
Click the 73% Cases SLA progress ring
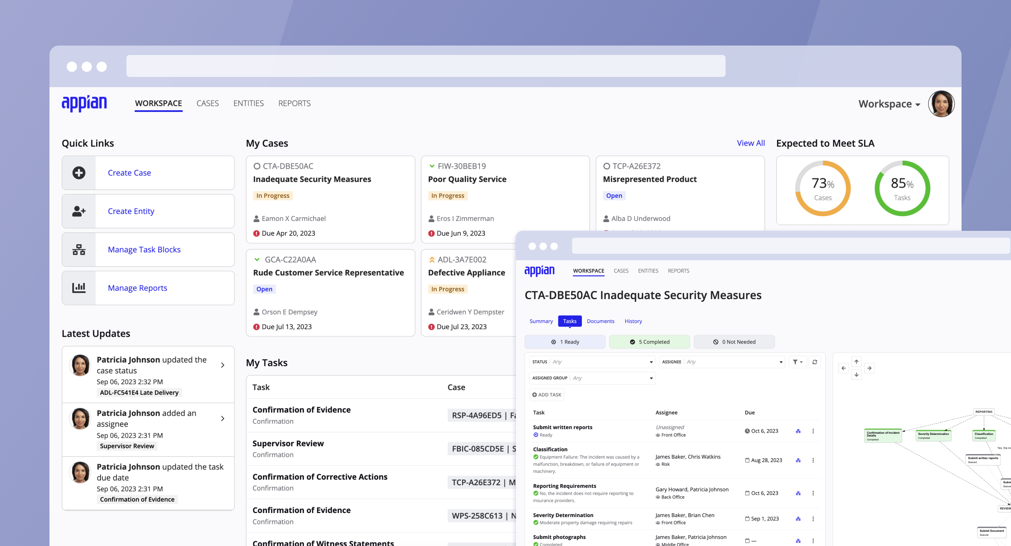pyautogui.click(x=823, y=189)
